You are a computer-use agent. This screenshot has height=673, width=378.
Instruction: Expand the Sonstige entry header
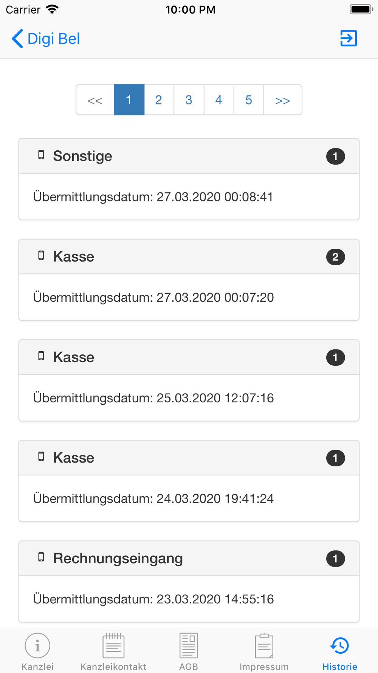tap(189, 156)
